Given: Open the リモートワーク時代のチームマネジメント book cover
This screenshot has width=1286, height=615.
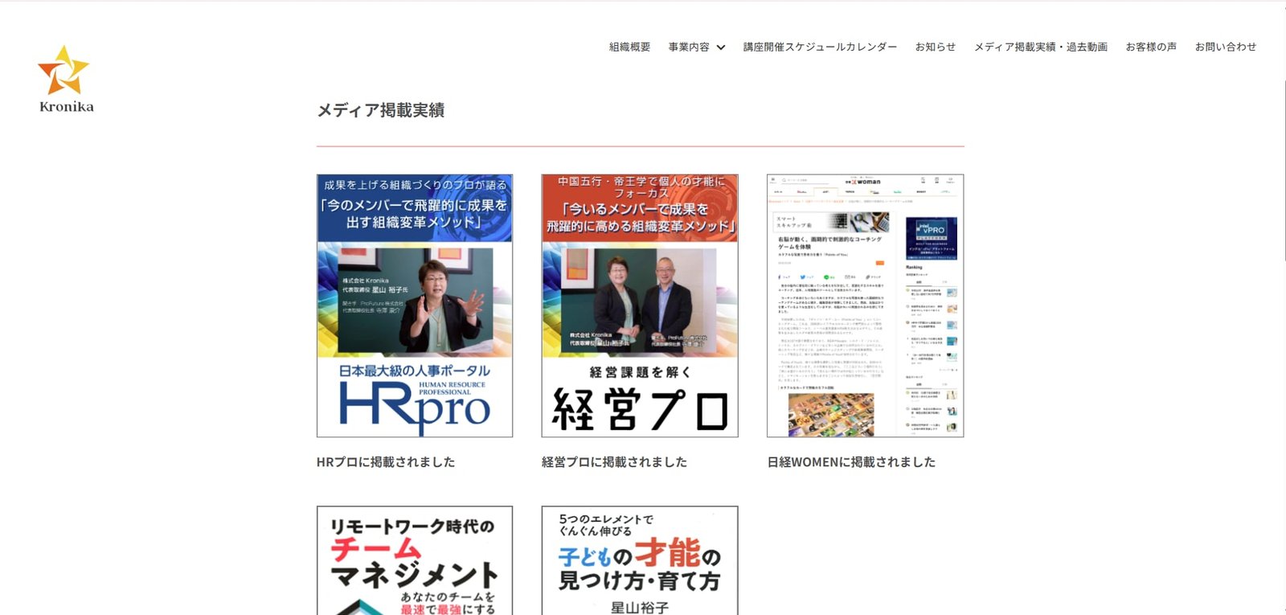Looking at the screenshot, I should (415, 560).
